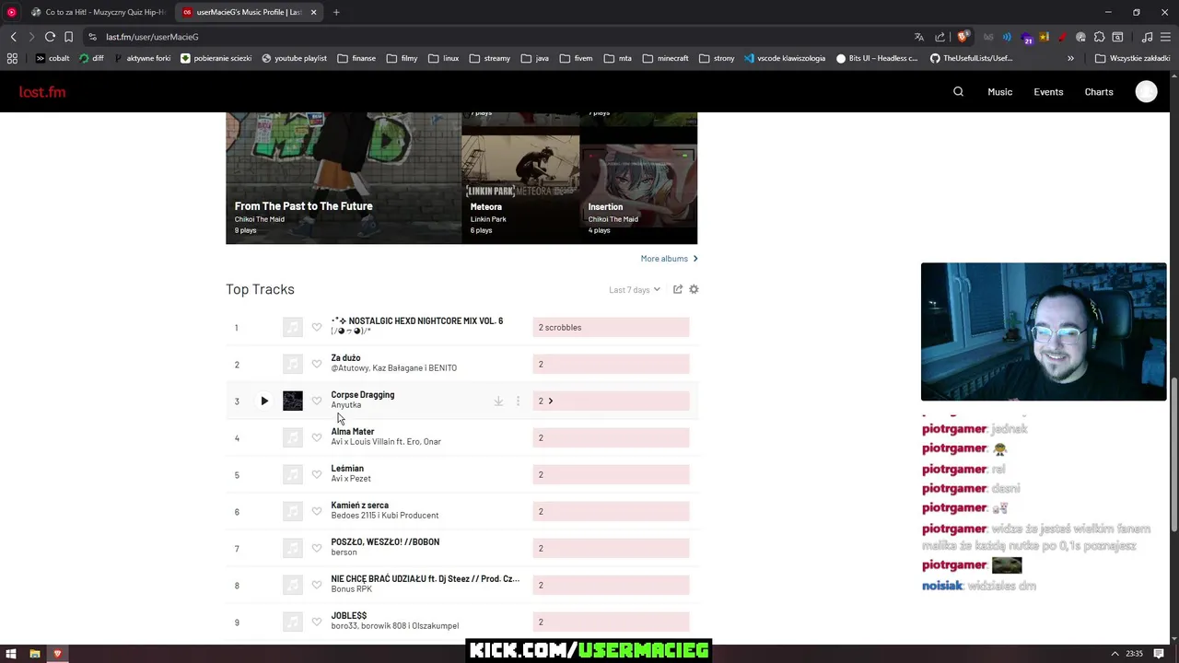Open the Windows Start button
Viewport: 1179px width, 663px height.
[11, 654]
